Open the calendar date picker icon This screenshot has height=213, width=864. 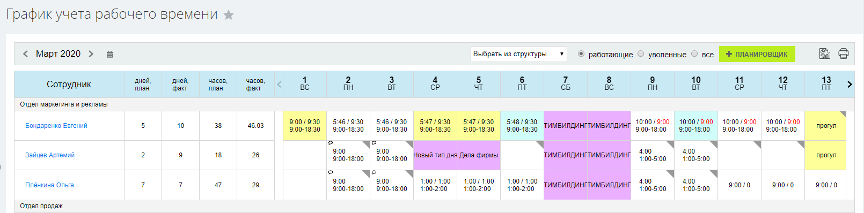tap(110, 54)
